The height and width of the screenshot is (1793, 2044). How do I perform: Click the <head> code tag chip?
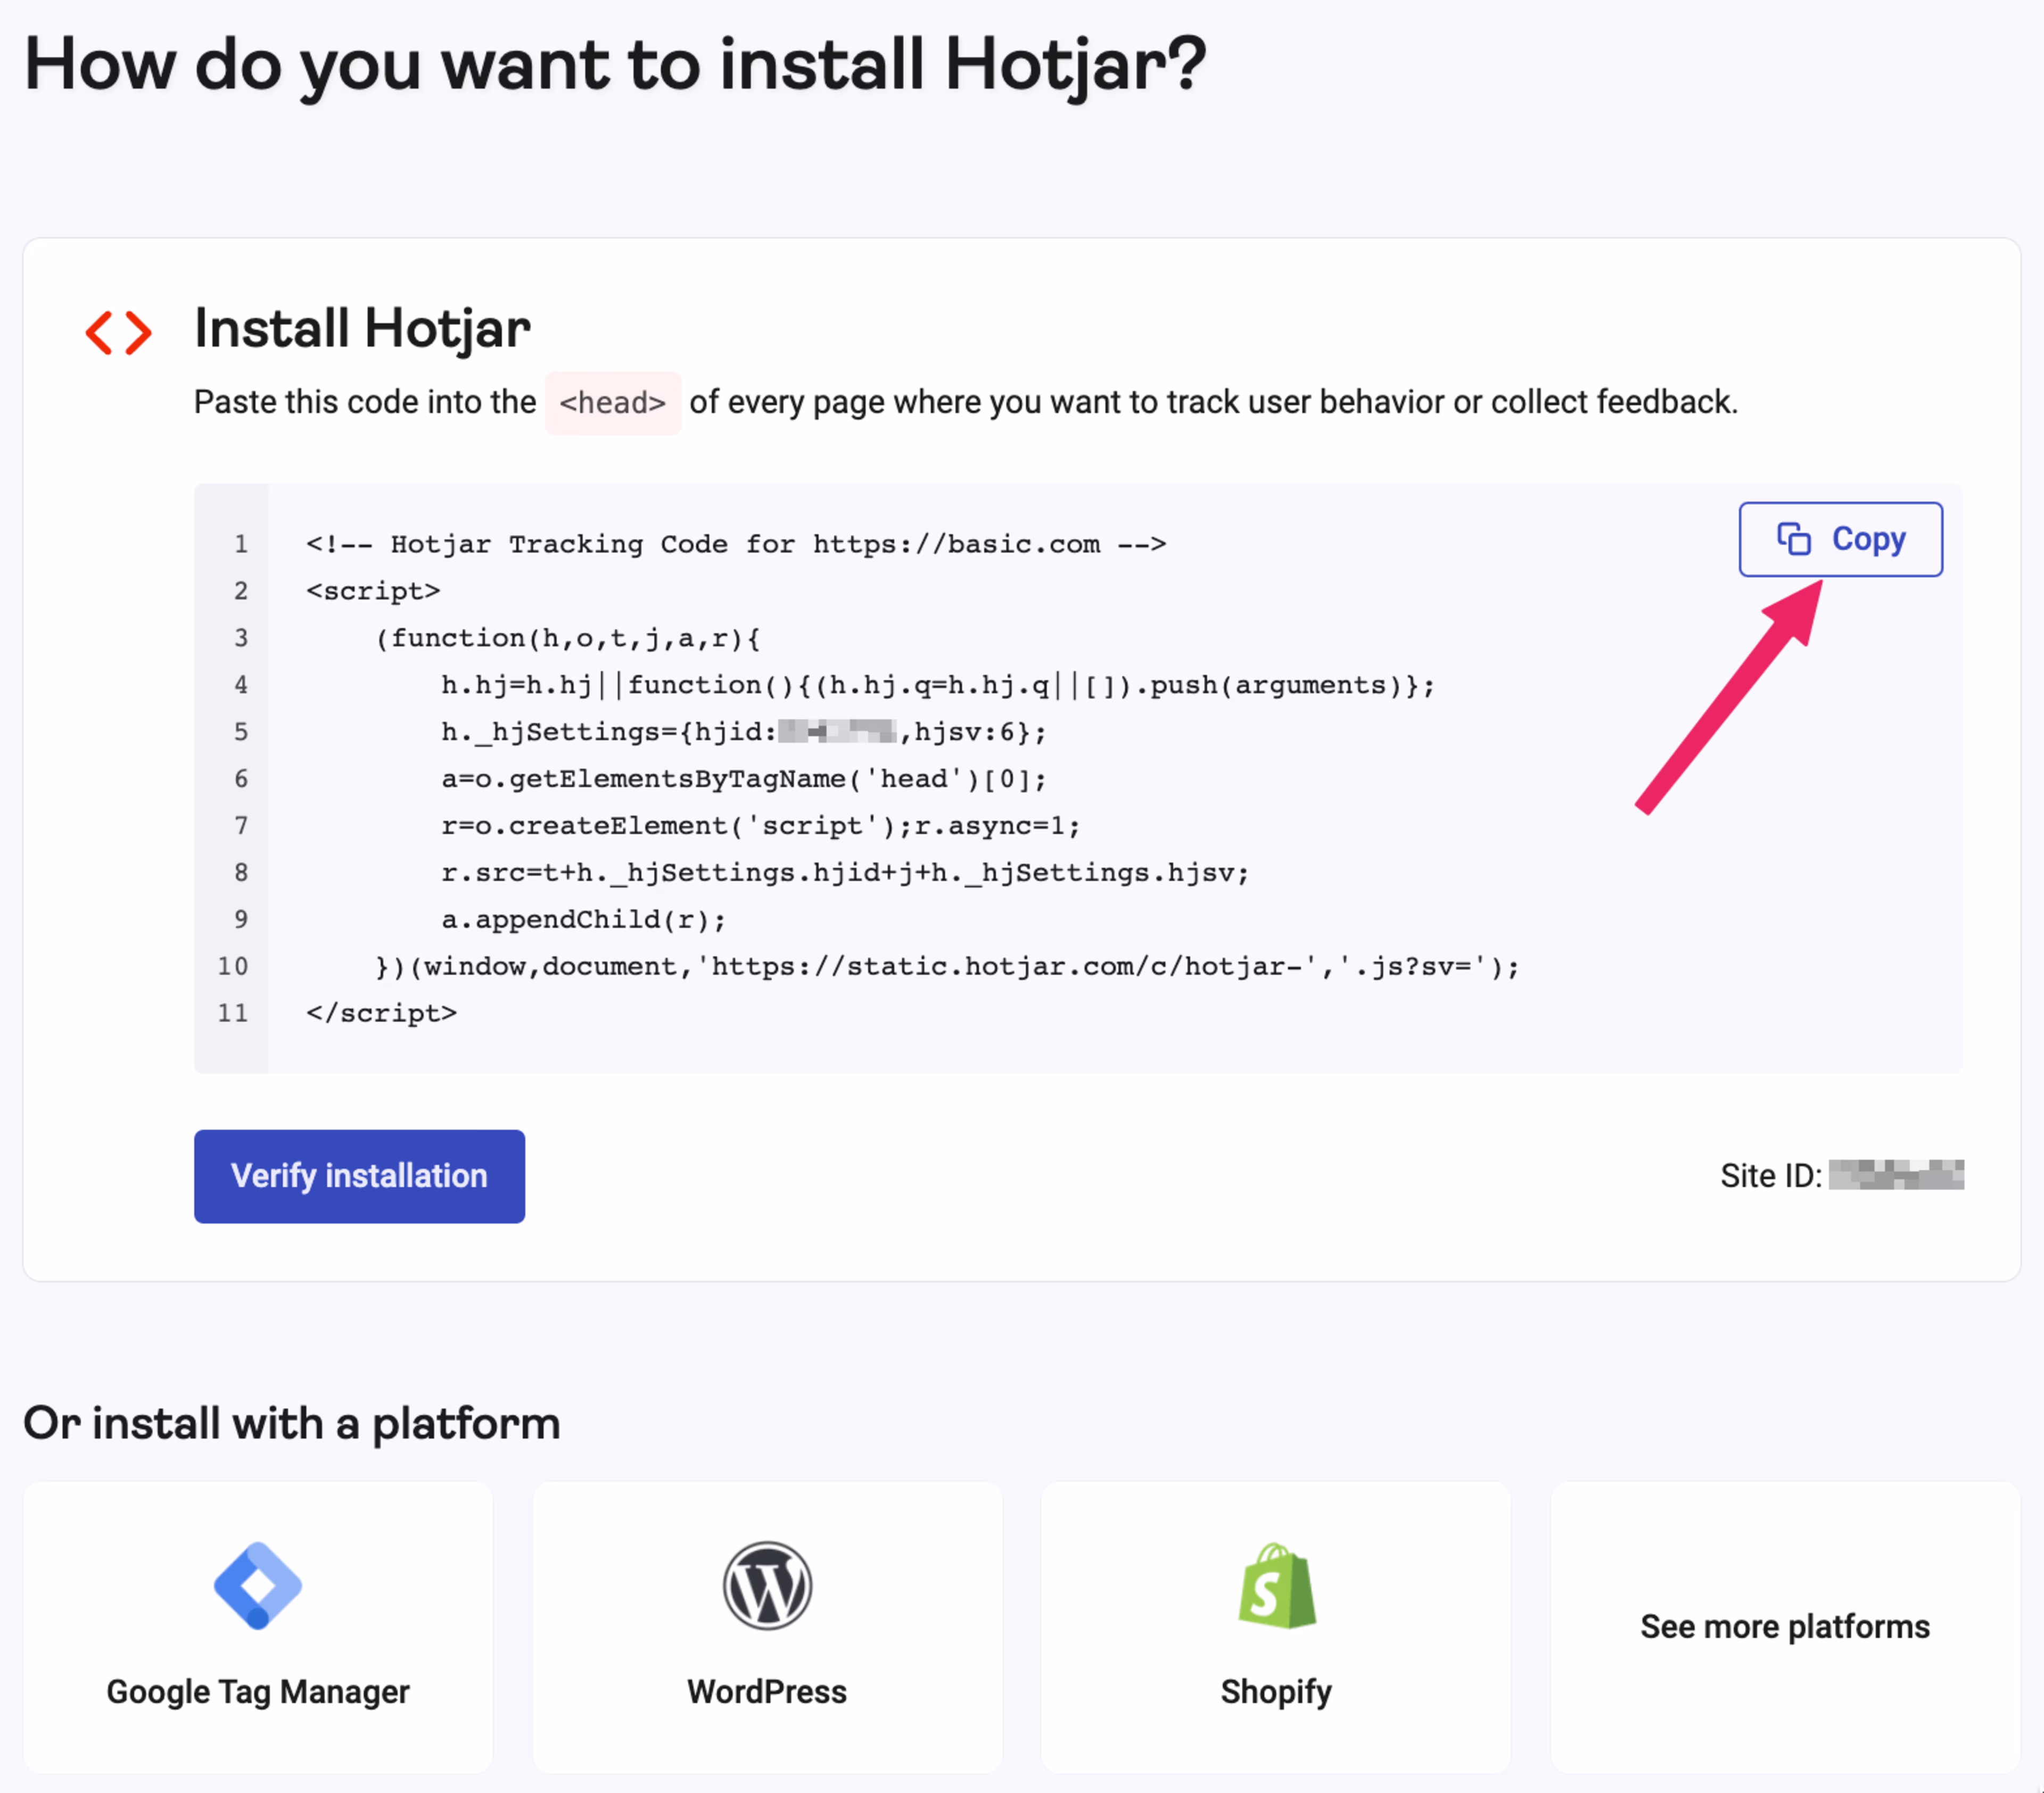pos(612,403)
